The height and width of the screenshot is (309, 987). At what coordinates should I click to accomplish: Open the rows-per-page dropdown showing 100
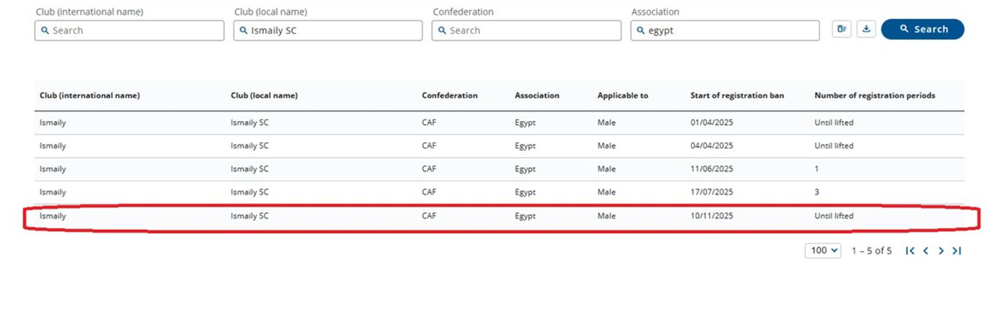(822, 251)
